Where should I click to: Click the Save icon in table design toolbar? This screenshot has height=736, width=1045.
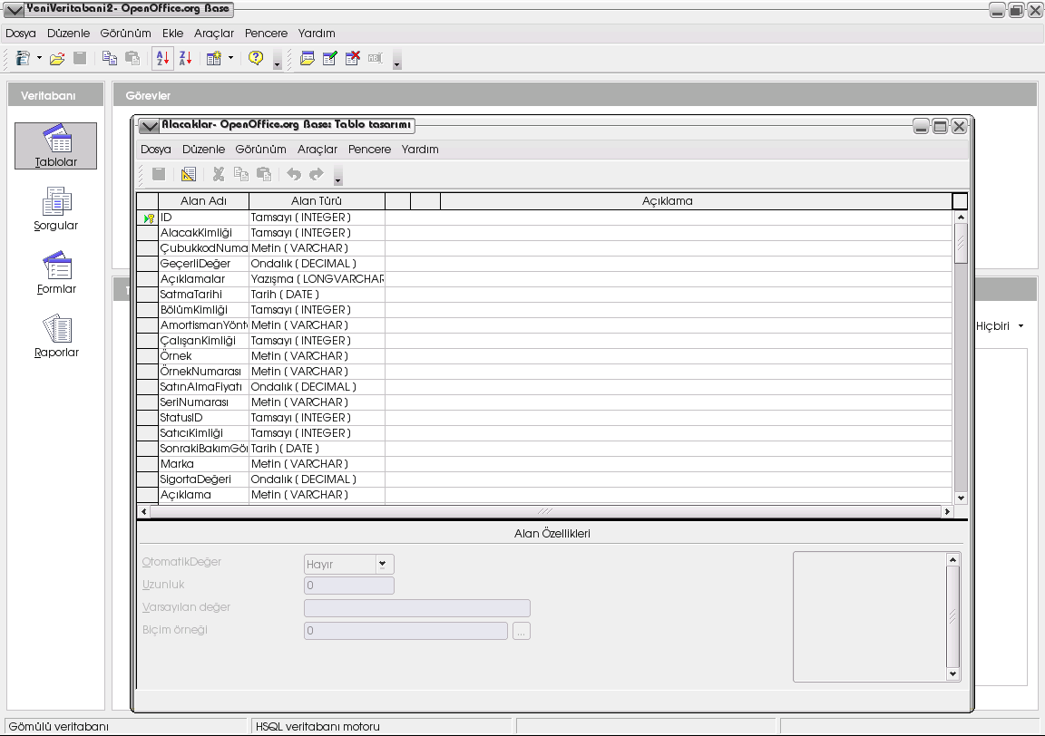(x=159, y=175)
